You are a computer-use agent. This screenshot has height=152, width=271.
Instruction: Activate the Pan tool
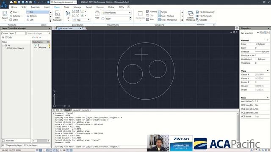[x=13, y=12]
